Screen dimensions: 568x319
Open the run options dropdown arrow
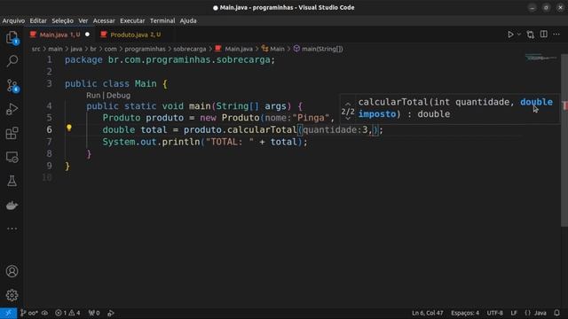click(518, 35)
